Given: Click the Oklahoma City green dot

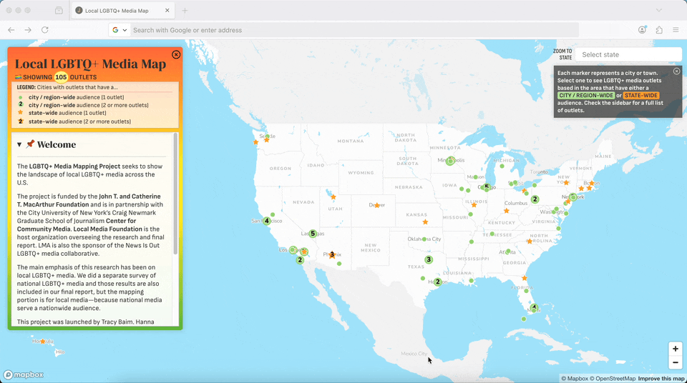Looking at the screenshot, I should pos(424,239).
